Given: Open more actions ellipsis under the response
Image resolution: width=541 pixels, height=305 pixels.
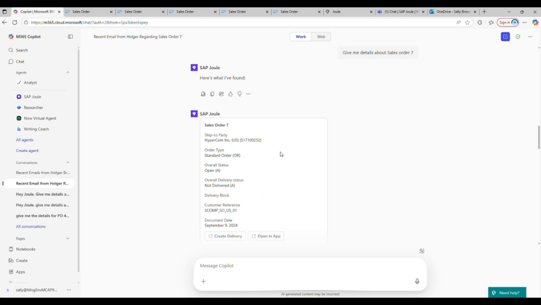Looking at the screenshot, I should click(249, 94).
